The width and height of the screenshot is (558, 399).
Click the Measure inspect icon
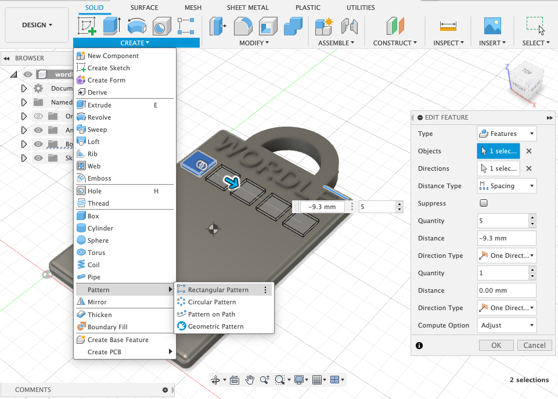tap(448, 26)
